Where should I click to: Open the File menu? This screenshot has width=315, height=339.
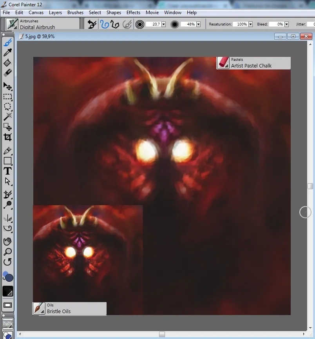(6, 13)
